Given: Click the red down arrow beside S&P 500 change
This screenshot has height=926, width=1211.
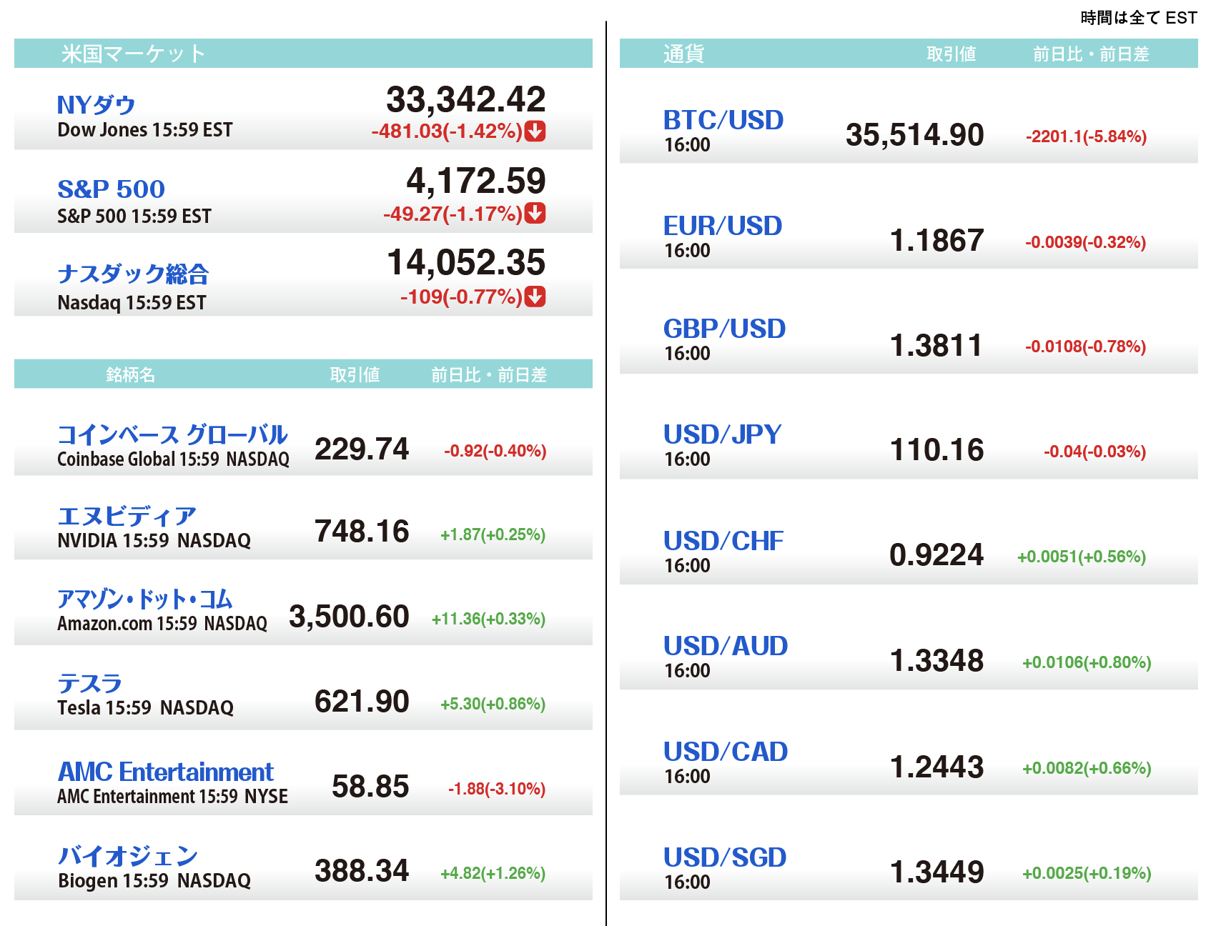Looking at the screenshot, I should click(535, 213).
